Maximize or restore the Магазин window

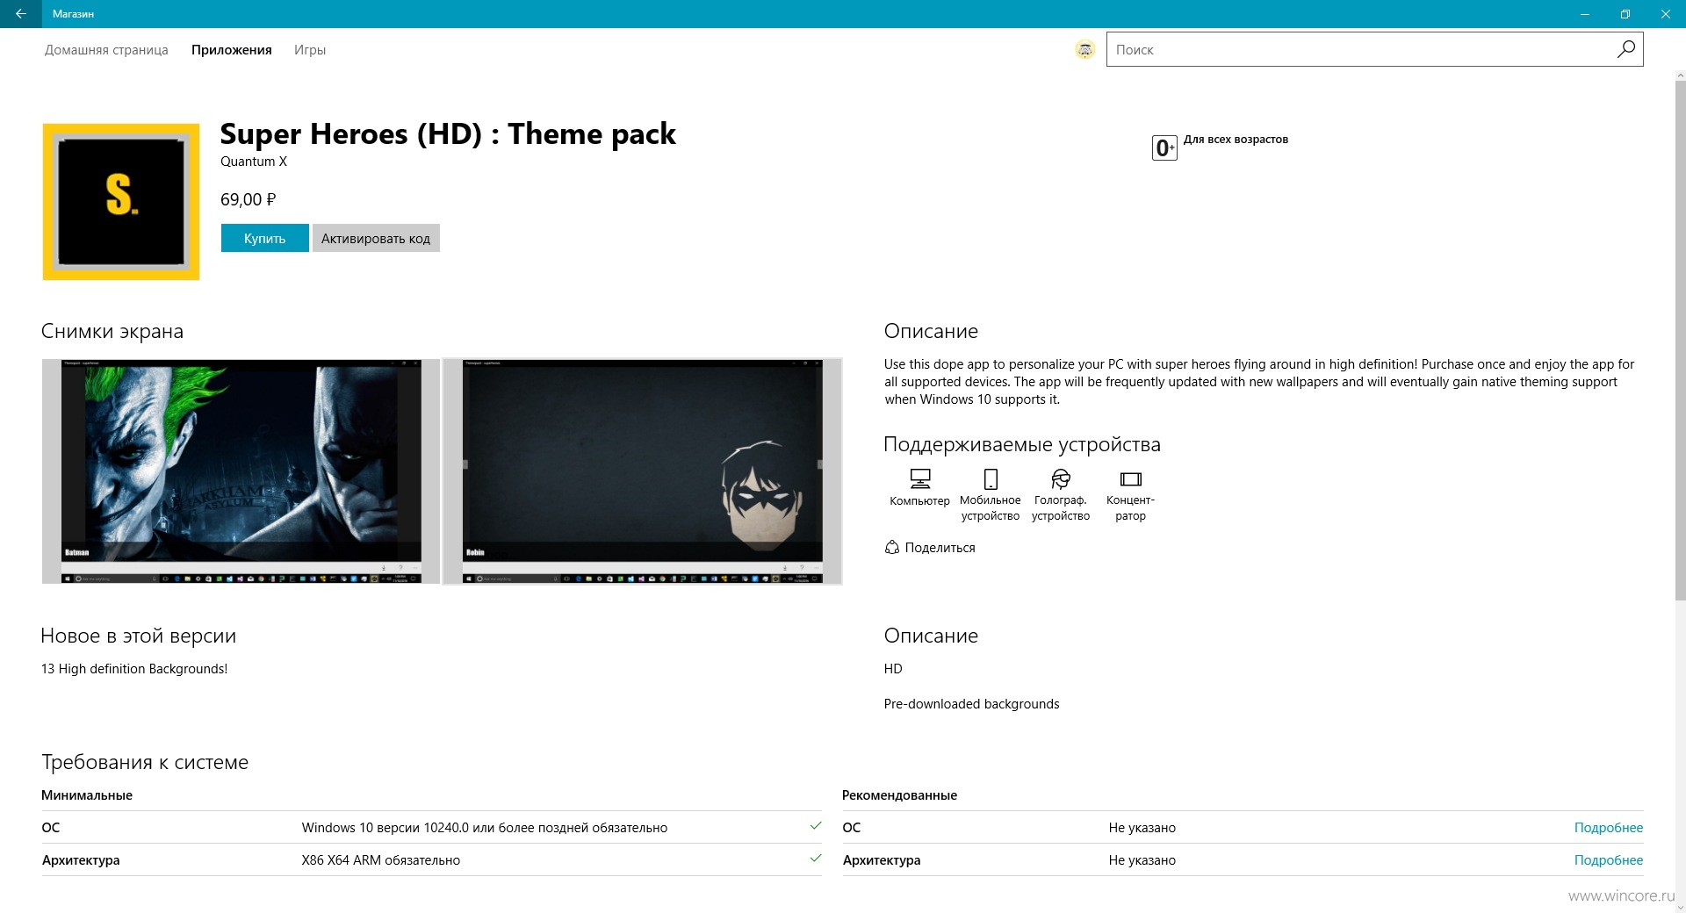coord(1625,14)
